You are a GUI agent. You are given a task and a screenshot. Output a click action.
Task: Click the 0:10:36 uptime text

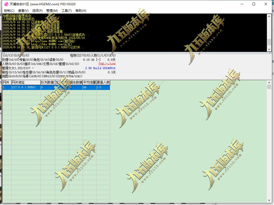point(89,60)
